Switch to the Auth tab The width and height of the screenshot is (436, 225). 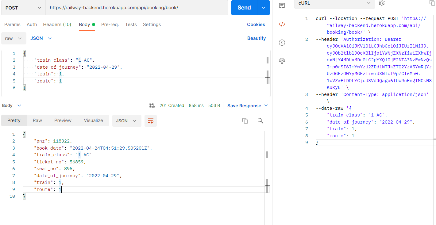pyautogui.click(x=32, y=25)
